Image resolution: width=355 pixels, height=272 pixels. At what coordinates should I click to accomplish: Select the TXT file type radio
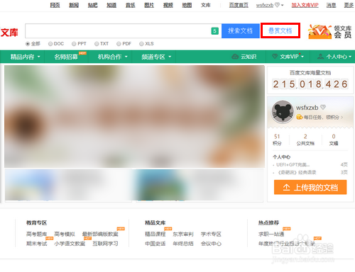click(x=97, y=44)
